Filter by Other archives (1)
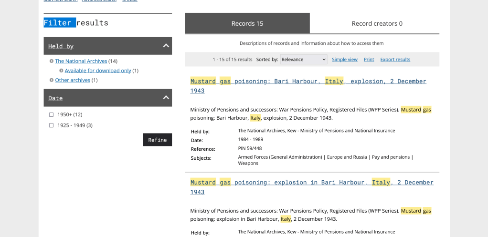This screenshot has width=488, height=237. [x=73, y=80]
